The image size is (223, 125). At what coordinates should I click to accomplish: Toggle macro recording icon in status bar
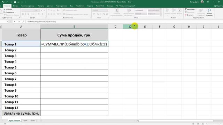click(x=5, y=124)
